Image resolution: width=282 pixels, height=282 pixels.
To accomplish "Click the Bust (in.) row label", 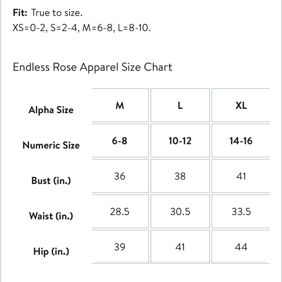I will [51, 180].
